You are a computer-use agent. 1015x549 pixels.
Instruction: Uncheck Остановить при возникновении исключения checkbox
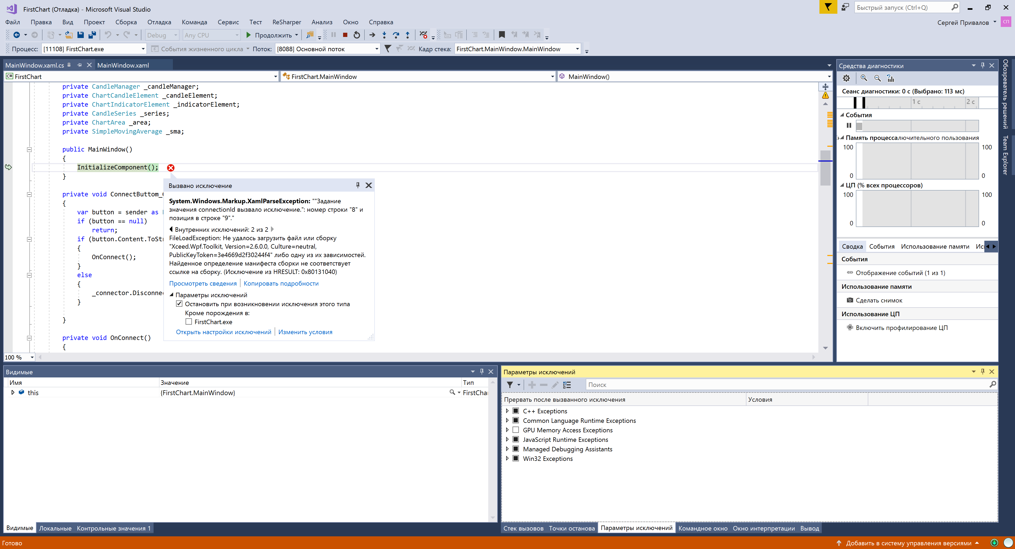tap(179, 304)
